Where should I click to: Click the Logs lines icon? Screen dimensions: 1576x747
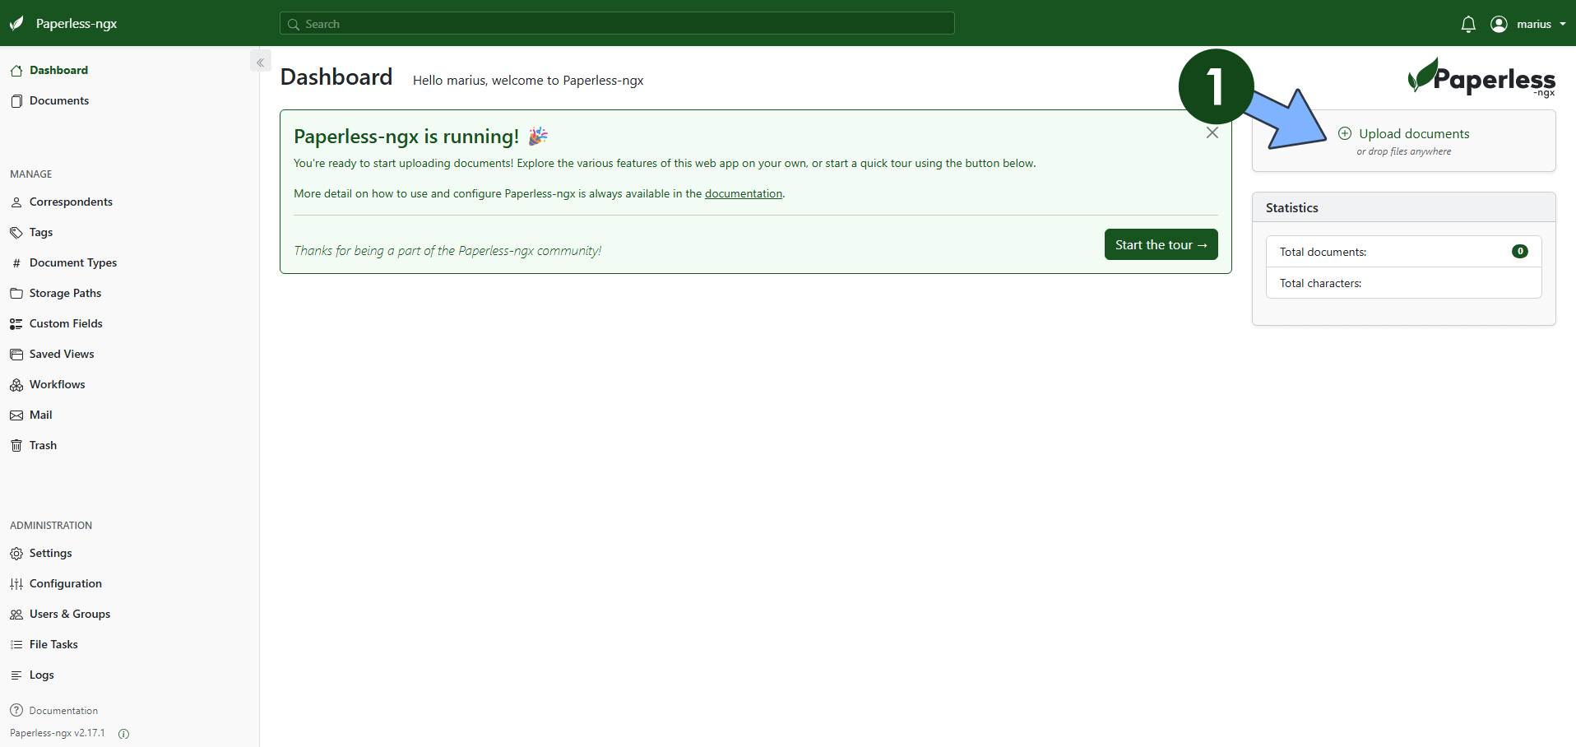(16, 675)
